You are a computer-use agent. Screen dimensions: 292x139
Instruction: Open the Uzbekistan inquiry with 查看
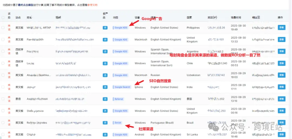pyautogui.click(x=281, y=75)
